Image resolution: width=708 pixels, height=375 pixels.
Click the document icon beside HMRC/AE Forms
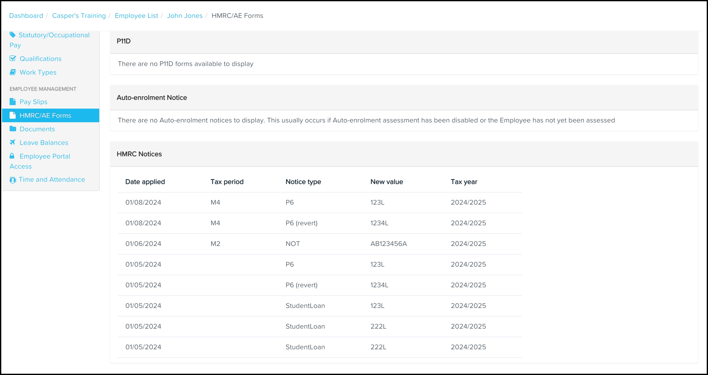(x=13, y=115)
